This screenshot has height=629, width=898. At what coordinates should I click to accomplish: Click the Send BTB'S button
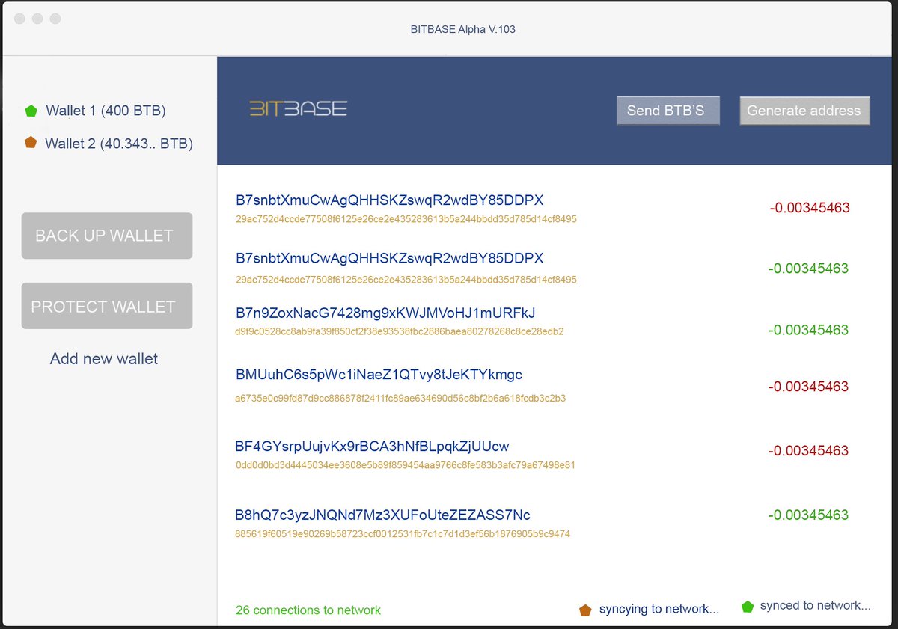[668, 110]
